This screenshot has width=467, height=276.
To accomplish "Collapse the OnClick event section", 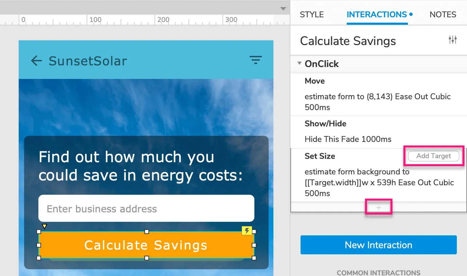I will 300,63.
